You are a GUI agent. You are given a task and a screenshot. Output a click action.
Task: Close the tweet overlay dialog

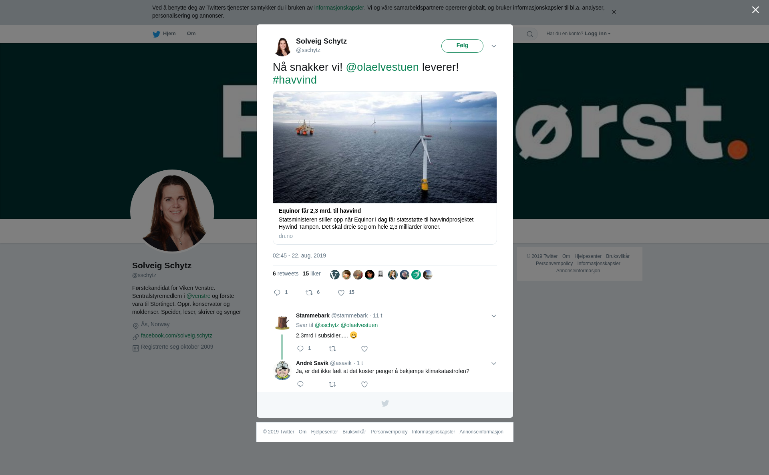[x=755, y=10]
